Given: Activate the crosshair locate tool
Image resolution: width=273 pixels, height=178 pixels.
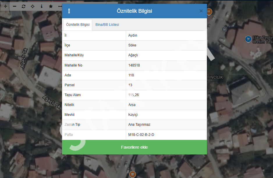Looking at the screenshot, I should click(x=33, y=6).
